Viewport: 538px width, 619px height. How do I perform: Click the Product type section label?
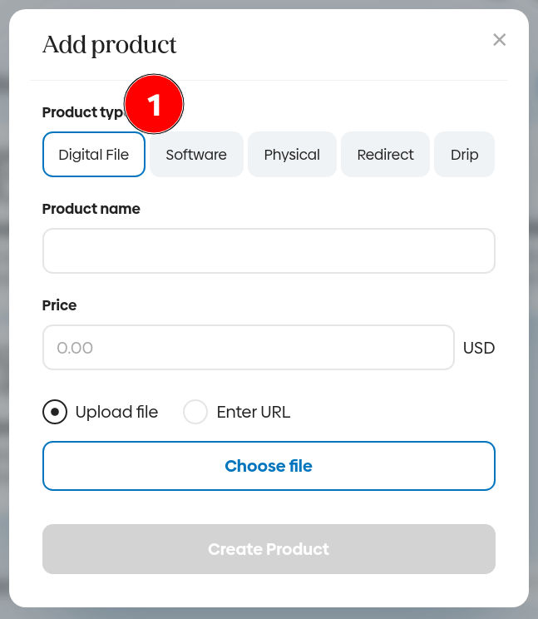pyautogui.click(x=81, y=112)
